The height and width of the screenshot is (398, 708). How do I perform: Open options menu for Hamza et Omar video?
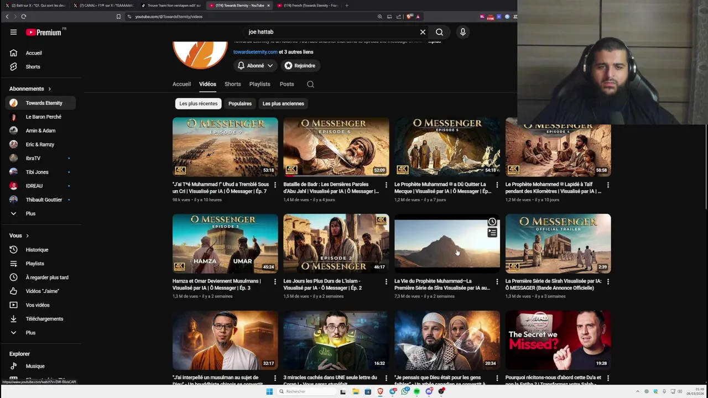[x=275, y=281]
